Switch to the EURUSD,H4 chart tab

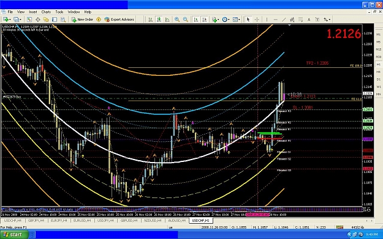(x=82, y=221)
